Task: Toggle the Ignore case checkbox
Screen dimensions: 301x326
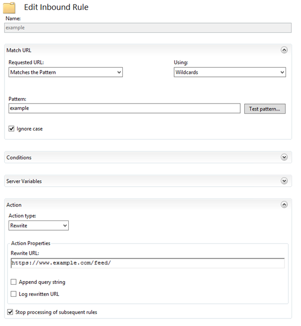Action: click(12, 129)
